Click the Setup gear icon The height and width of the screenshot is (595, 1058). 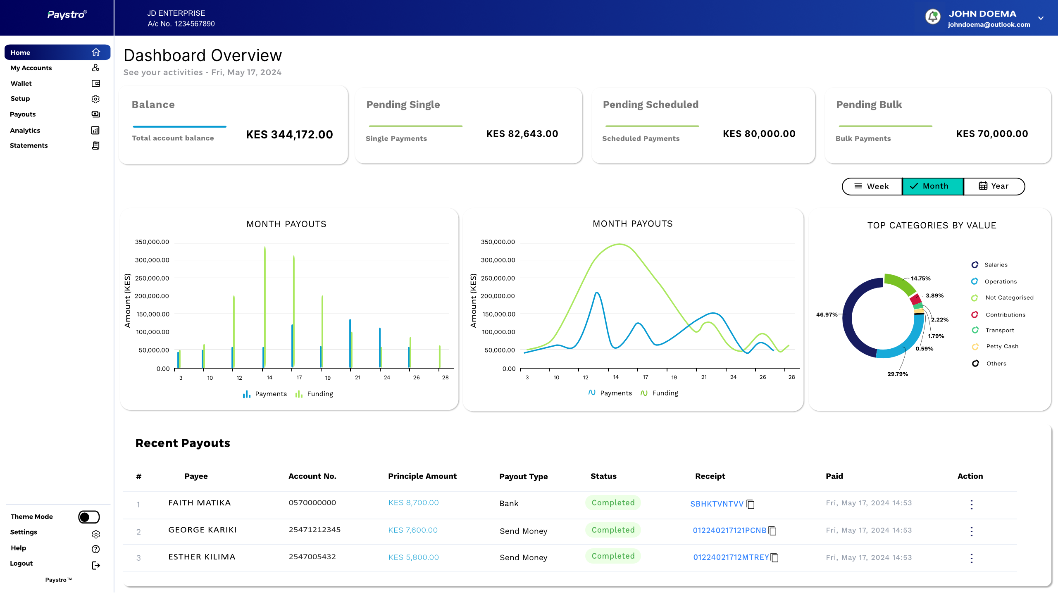[x=95, y=99]
